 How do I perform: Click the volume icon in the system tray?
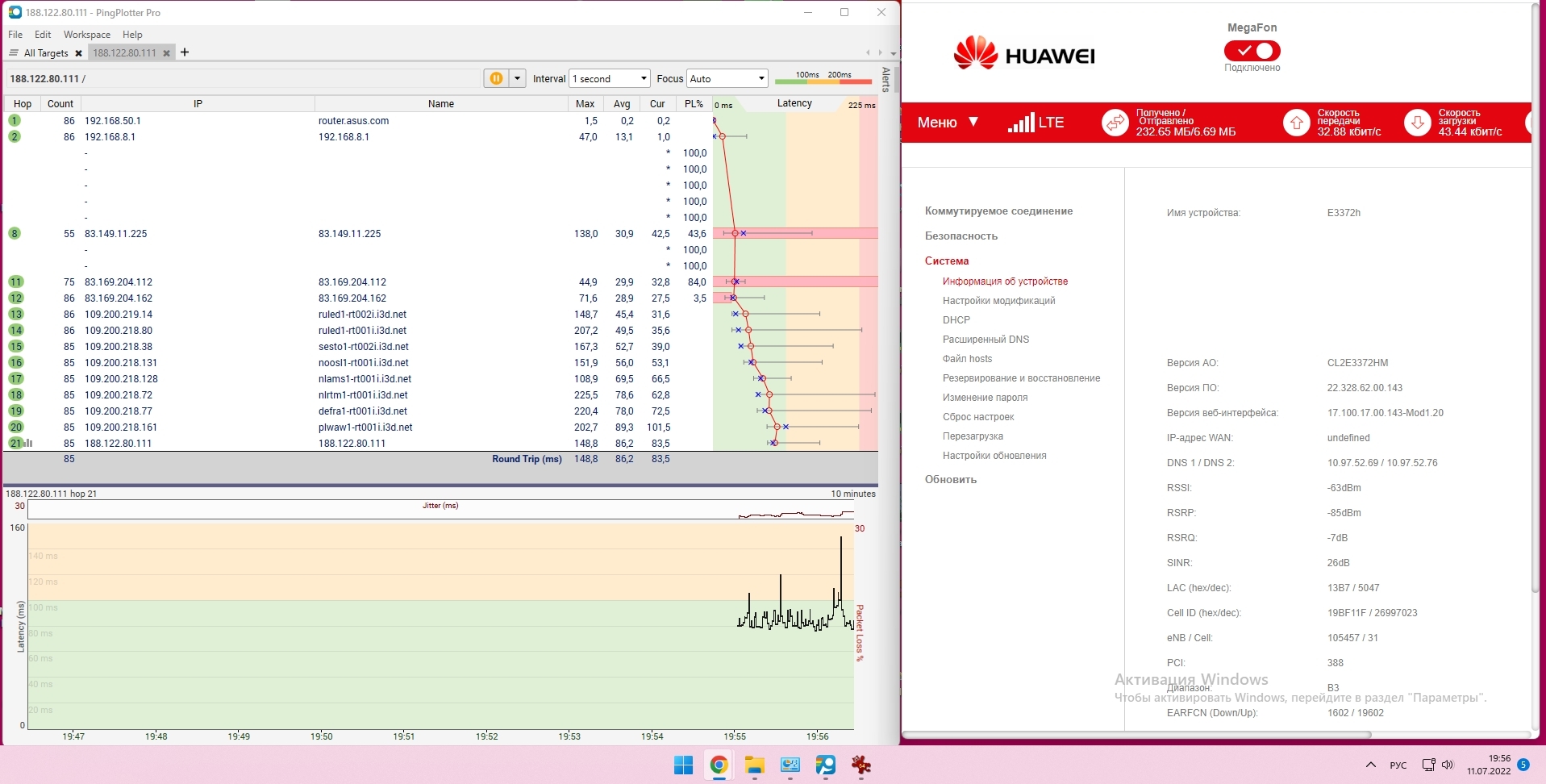coord(1448,765)
